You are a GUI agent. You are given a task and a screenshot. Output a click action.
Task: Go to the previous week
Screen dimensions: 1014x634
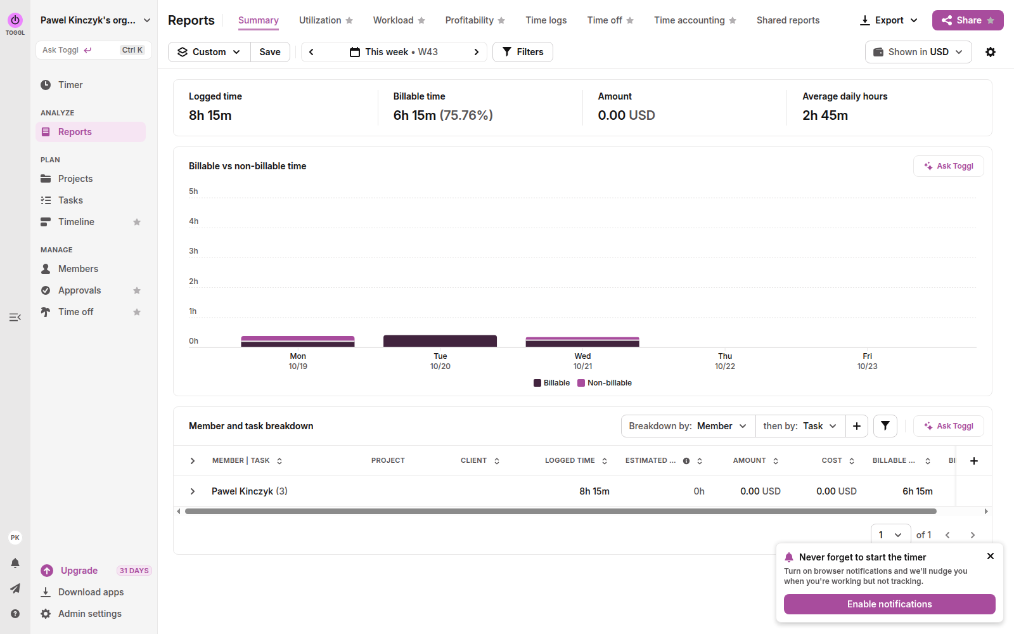pos(311,52)
